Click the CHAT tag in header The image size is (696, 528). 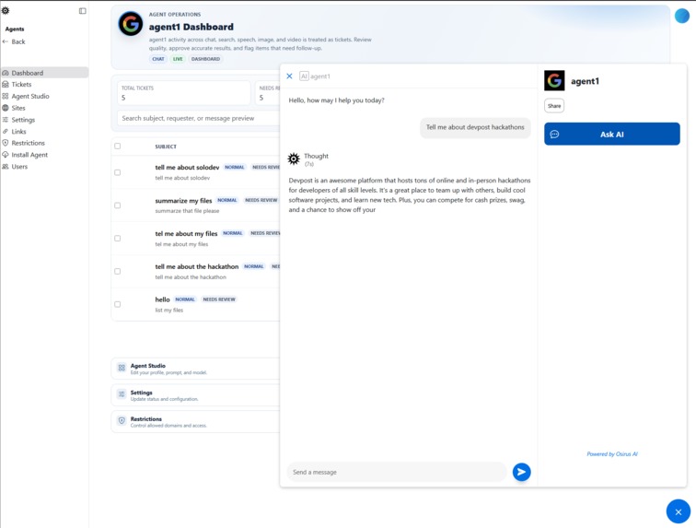point(158,59)
